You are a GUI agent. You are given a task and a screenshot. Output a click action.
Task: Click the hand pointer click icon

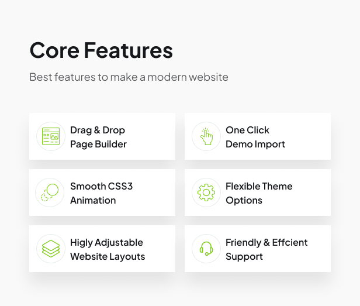[206, 137]
